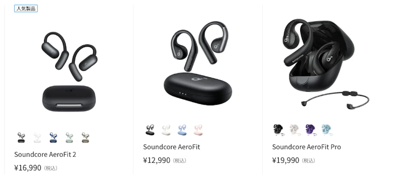Select black color swatch for AeroFit Pro
This screenshot has width=393, height=178.
click(x=279, y=130)
